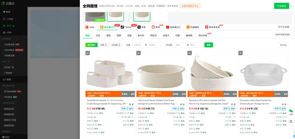
Task: Click the 导出 export download icon button
Action: 283,45
